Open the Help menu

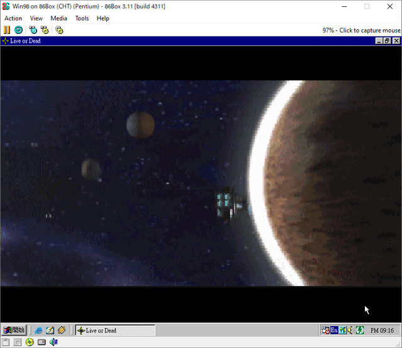click(x=103, y=18)
